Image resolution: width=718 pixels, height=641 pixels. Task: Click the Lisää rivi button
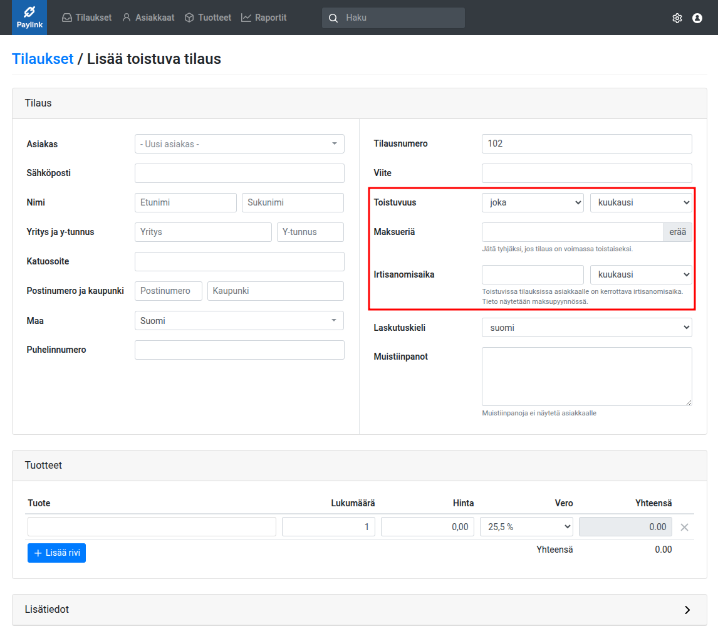tap(56, 553)
